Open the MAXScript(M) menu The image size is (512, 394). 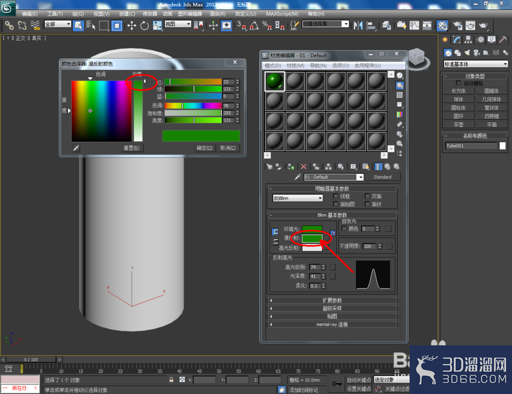[x=282, y=14]
